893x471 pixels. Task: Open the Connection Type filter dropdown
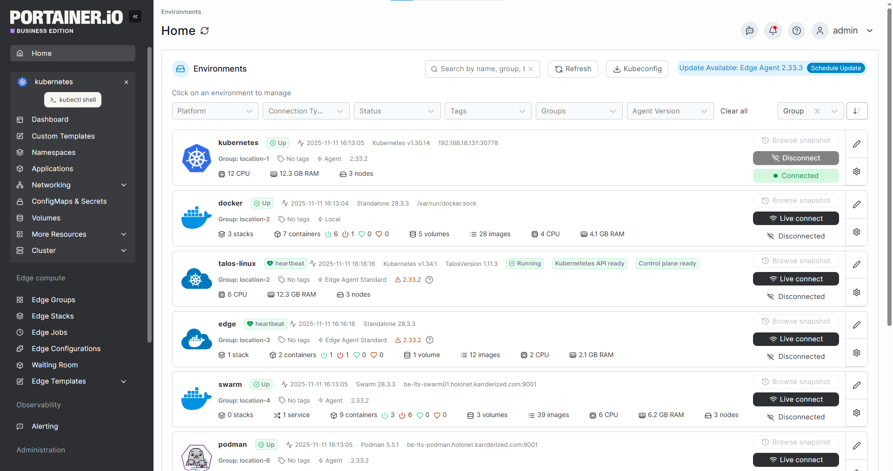tap(306, 111)
